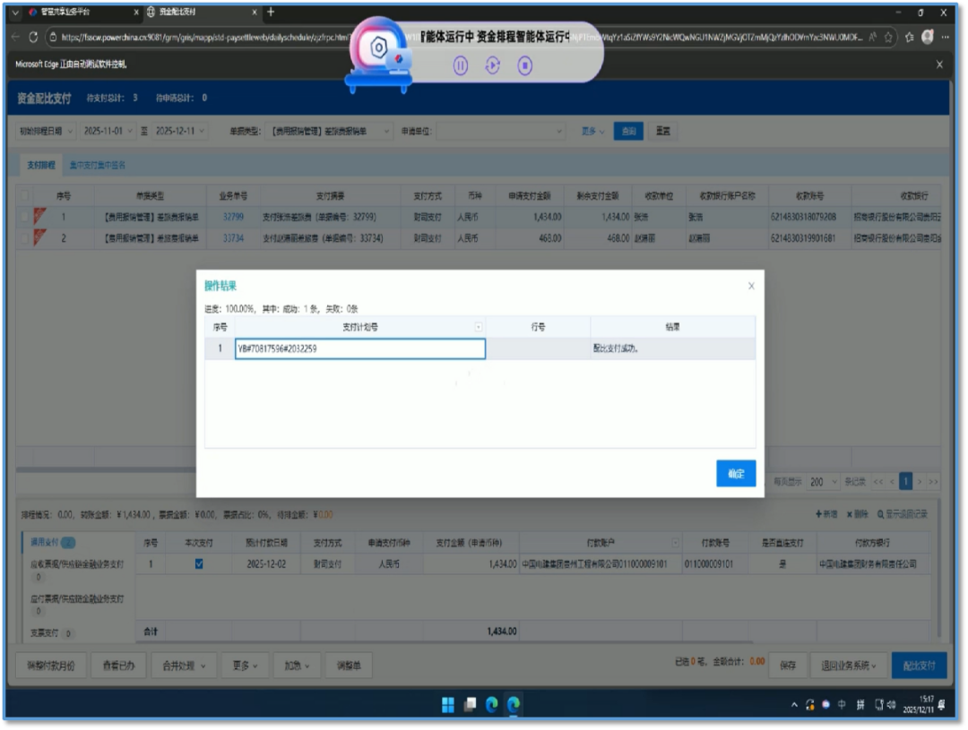Click the first Edge icon on the taskbar
Viewport: 968px width, 730px height.
[491, 704]
